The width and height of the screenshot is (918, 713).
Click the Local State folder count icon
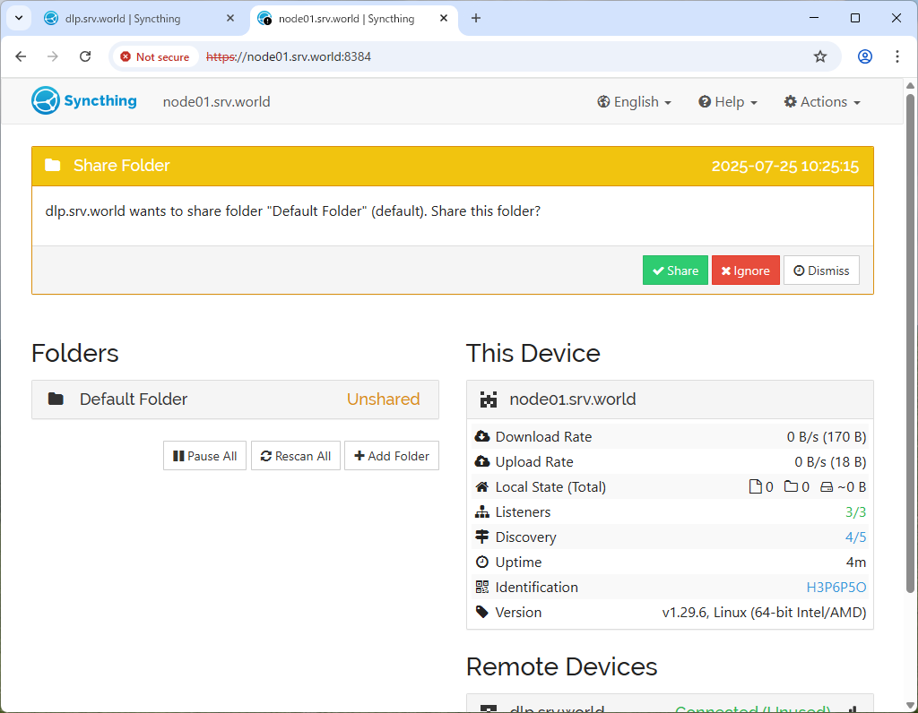point(791,486)
